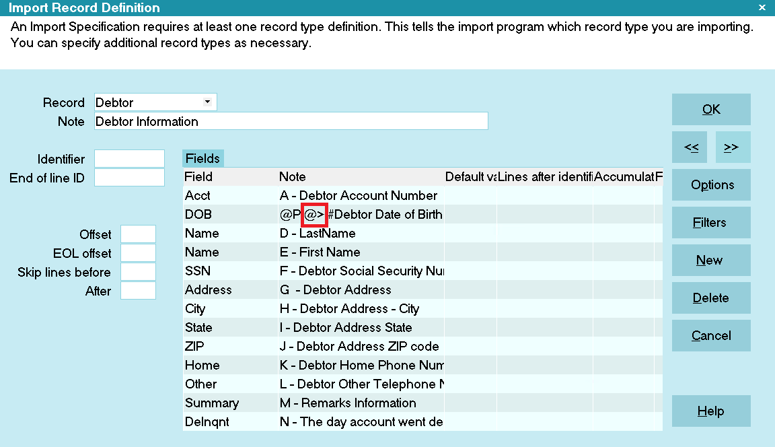Open the Filters button
Viewport: 775px width, 447px height.
tap(711, 223)
